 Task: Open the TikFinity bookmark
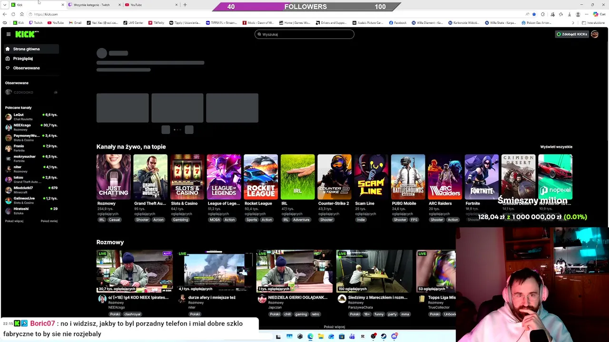pyautogui.click(x=156, y=23)
